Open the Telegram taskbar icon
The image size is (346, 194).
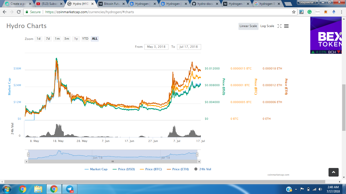(70, 189)
